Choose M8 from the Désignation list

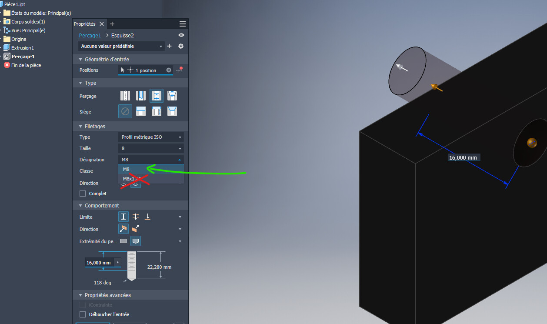(x=151, y=169)
